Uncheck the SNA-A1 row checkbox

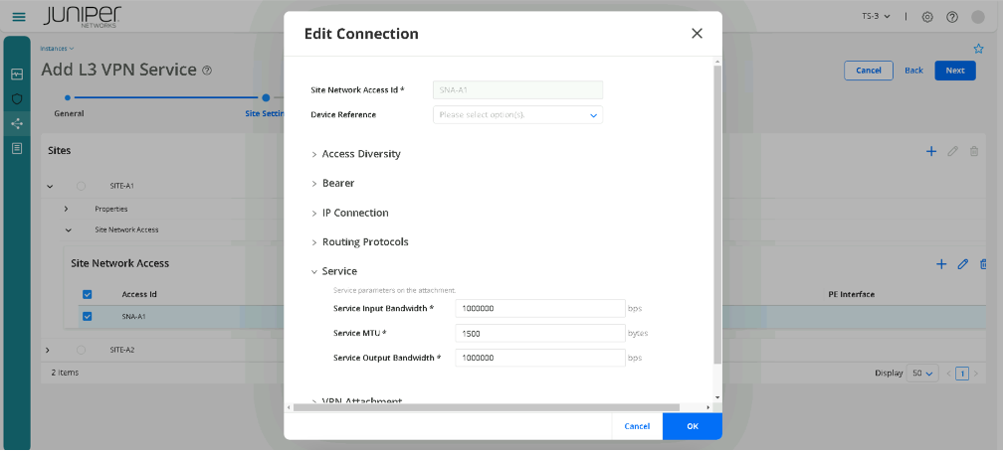[88, 316]
